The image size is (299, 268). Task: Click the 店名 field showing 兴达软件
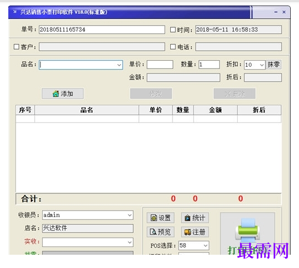click(x=87, y=228)
